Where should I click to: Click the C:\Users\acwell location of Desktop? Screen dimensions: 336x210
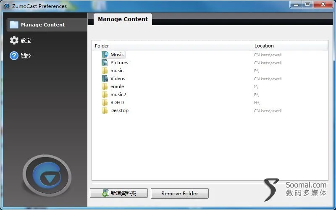tap(268, 111)
